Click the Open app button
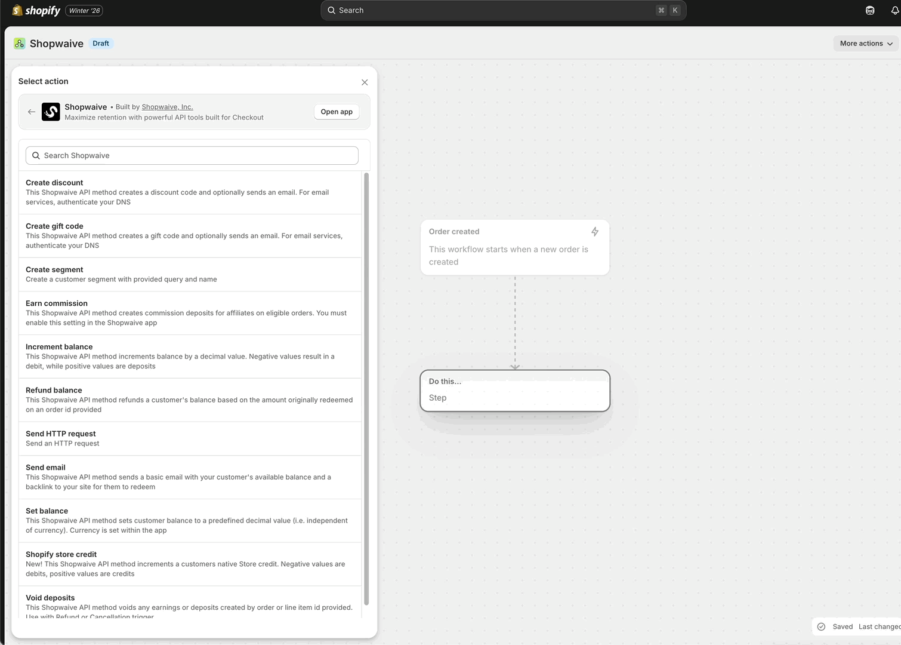The height and width of the screenshot is (645, 901). click(337, 112)
